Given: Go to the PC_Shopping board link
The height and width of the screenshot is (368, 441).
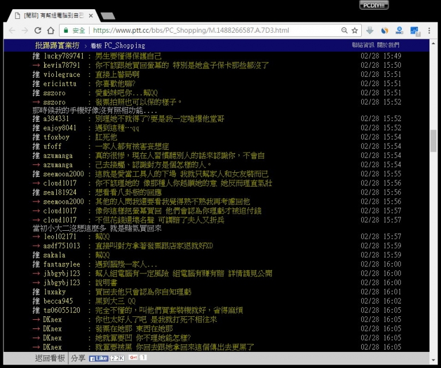Looking at the screenshot, I should pyautogui.click(x=118, y=45).
